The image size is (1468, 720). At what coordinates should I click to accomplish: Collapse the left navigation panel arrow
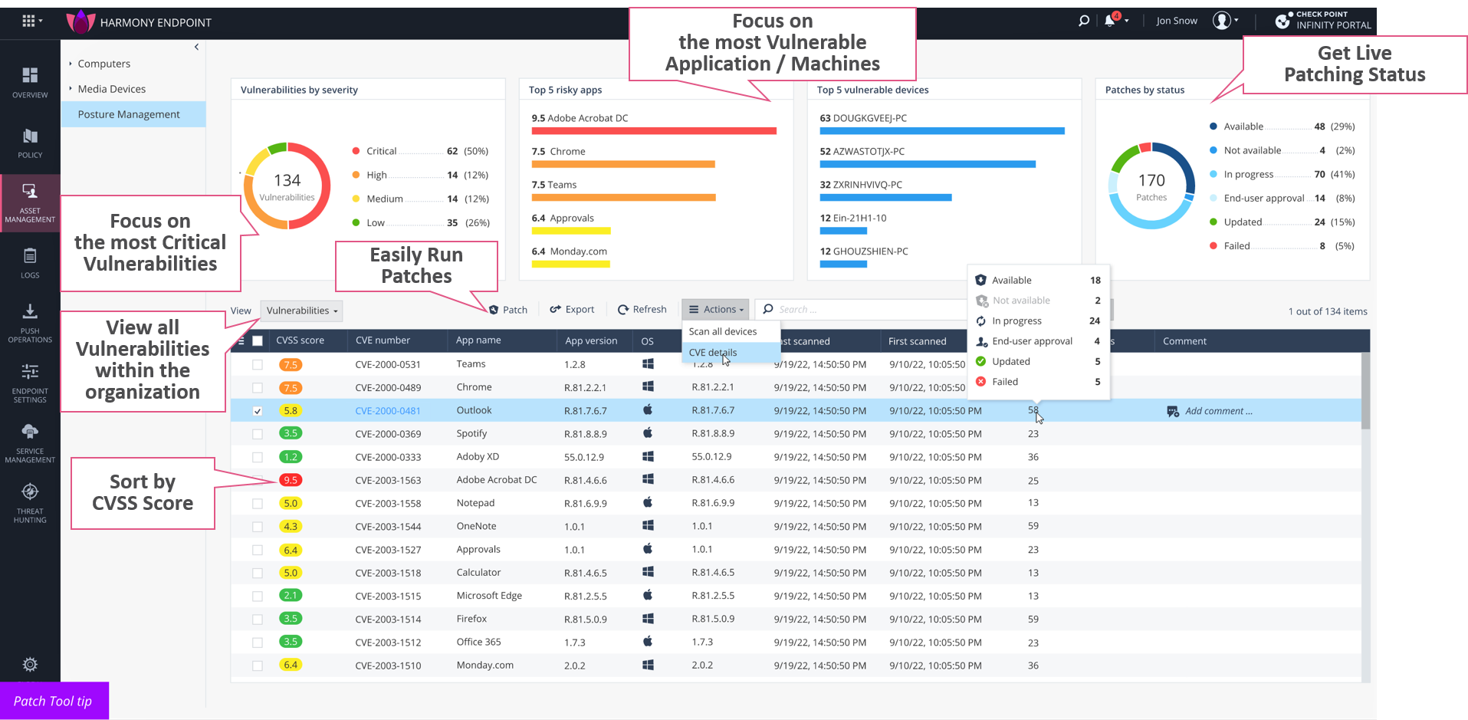coord(197,47)
